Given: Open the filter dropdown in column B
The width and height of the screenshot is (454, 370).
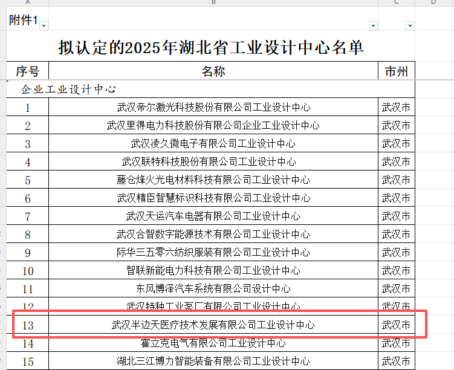Looking at the screenshot, I should tap(372, 25).
